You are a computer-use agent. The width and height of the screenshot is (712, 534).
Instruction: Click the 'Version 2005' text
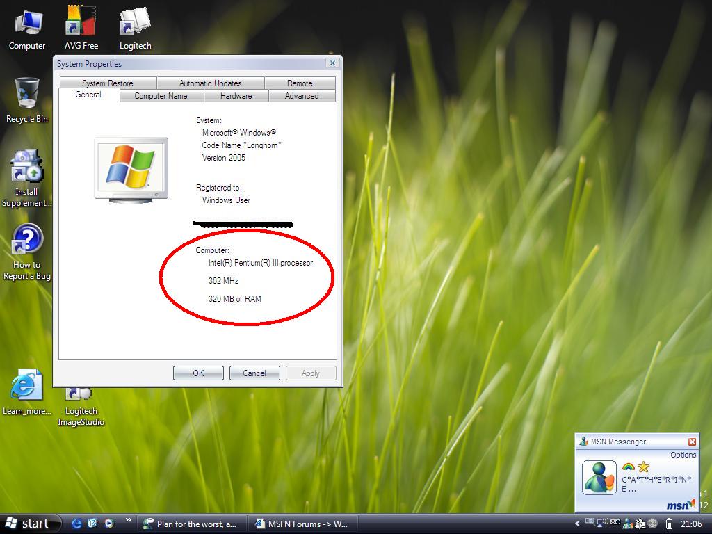(223, 158)
